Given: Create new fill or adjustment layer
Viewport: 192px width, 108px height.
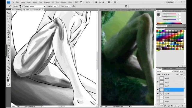Looking at the screenshot, I should pos(172,106).
